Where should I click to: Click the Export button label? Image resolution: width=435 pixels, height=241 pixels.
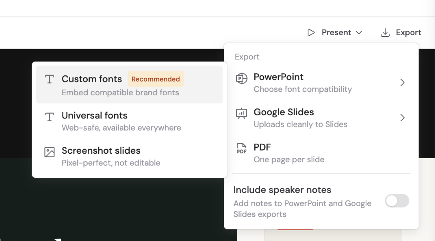point(409,32)
